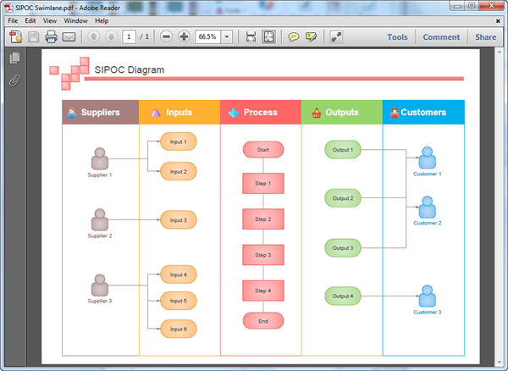Select the fit width scrolling icon

251,37
